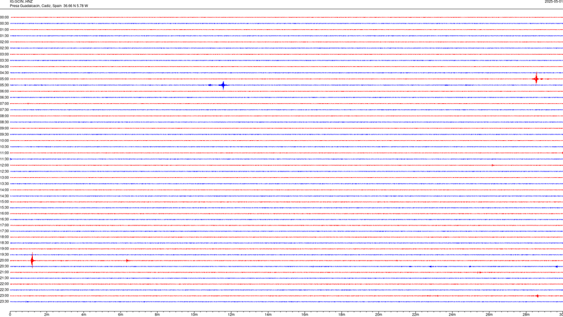Click the 18m axis tick label
The image size is (563, 317).
click(x=342, y=315)
